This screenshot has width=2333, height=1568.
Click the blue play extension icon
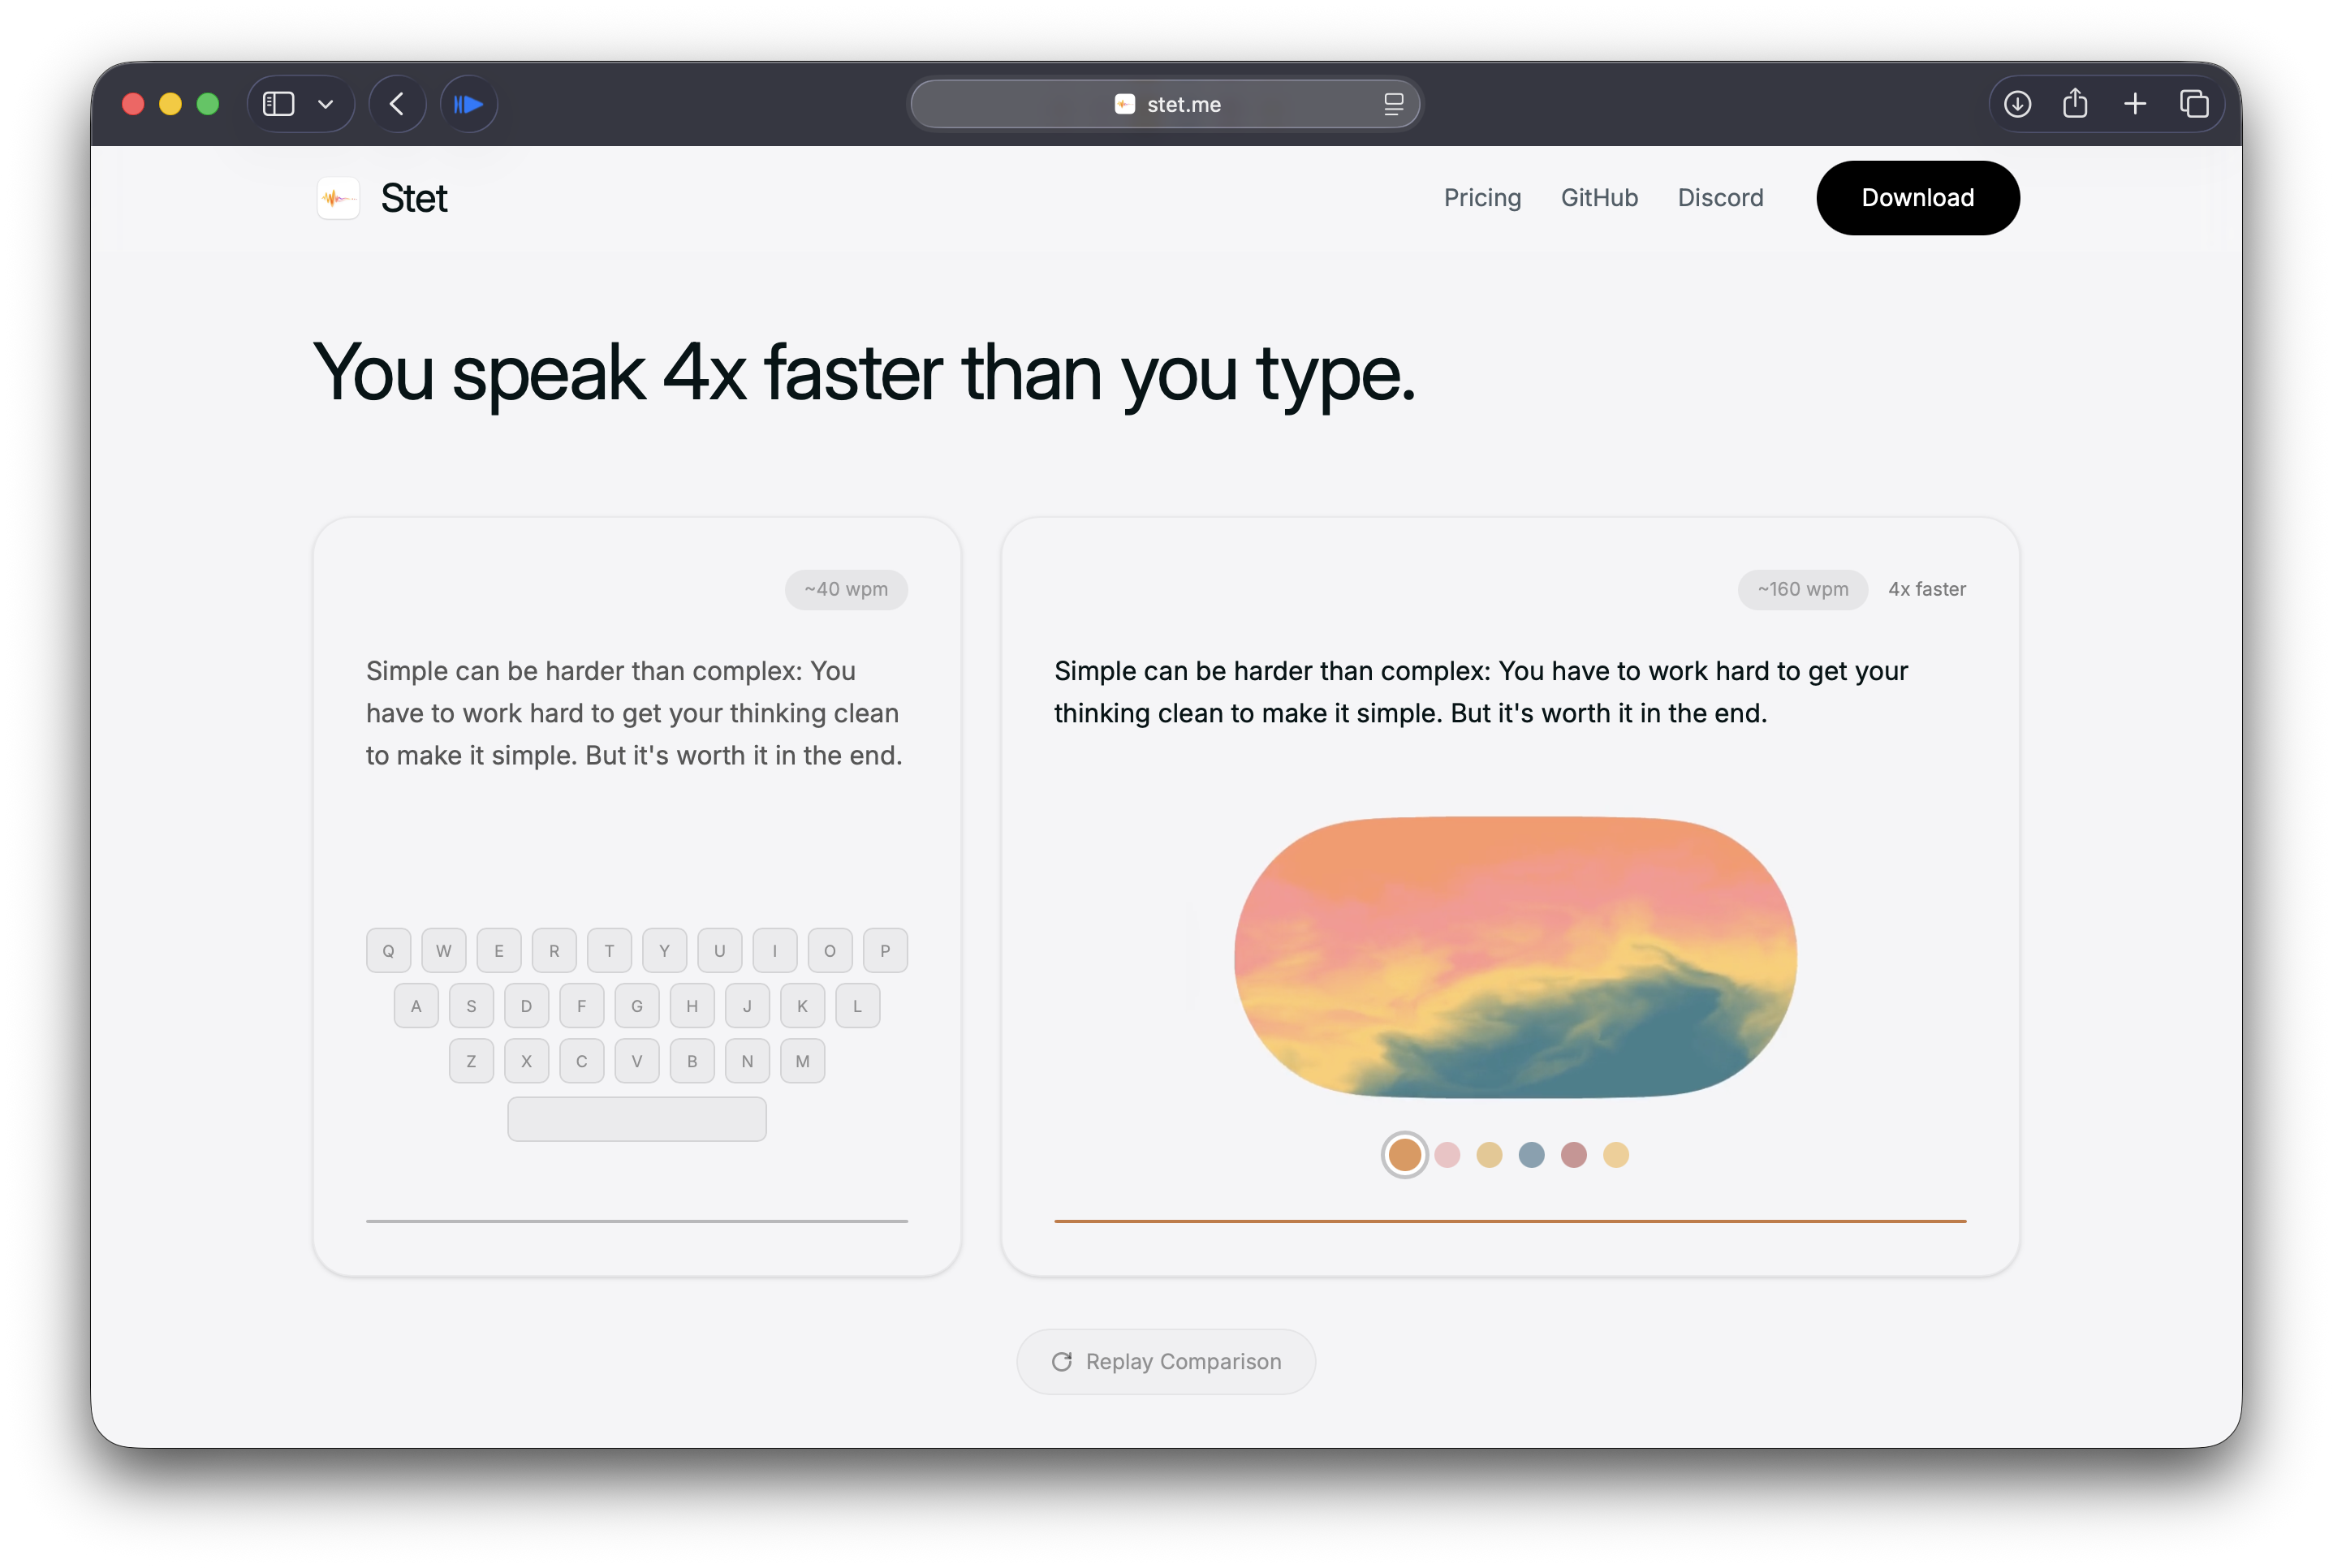(x=468, y=104)
